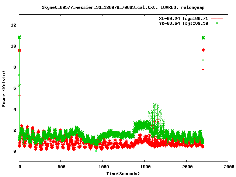Click the legend entry YR-68.64 Tsys:69.50

184,23
